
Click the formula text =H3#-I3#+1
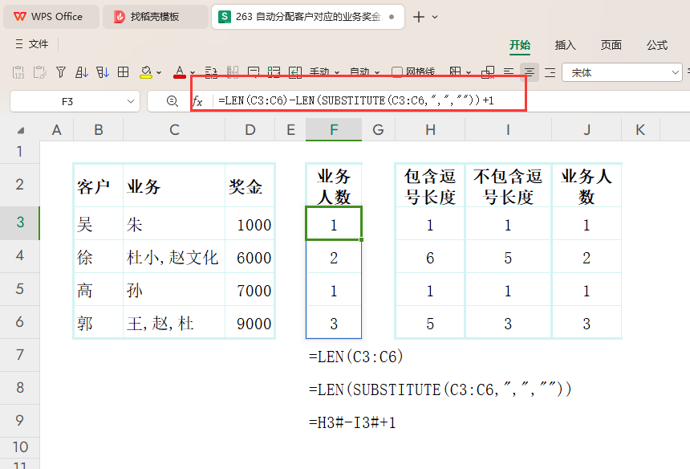click(x=352, y=422)
